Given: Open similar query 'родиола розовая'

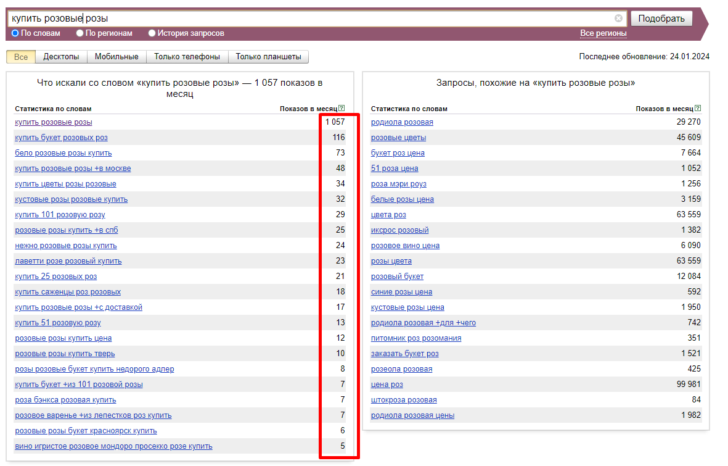Looking at the screenshot, I should click(x=402, y=122).
